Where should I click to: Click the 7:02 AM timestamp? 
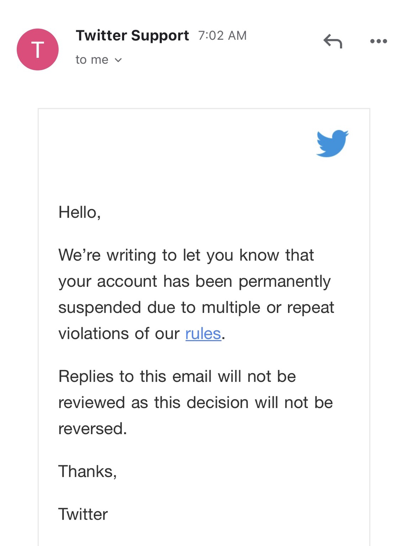(222, 36)
